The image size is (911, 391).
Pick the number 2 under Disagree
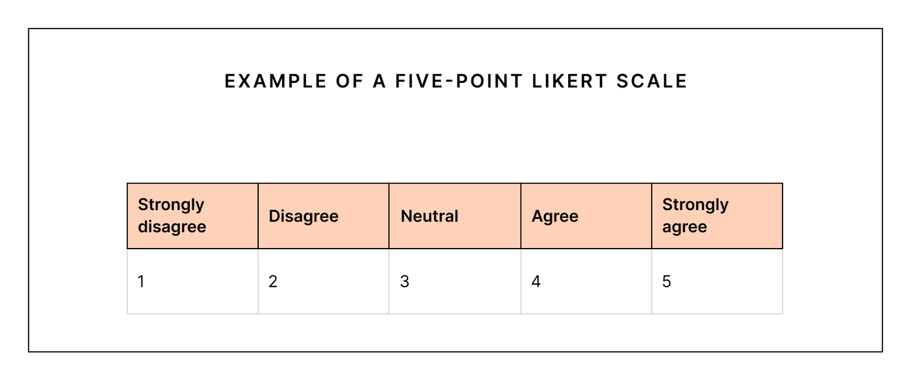(273, 282)
